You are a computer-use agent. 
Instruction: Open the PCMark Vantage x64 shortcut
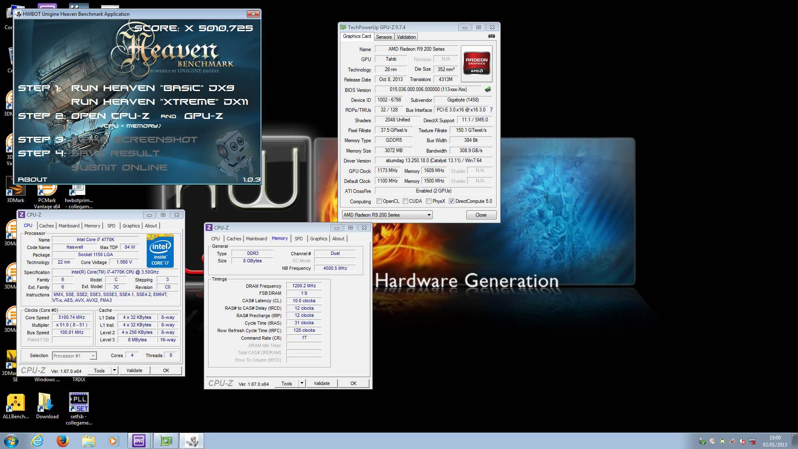47,195
